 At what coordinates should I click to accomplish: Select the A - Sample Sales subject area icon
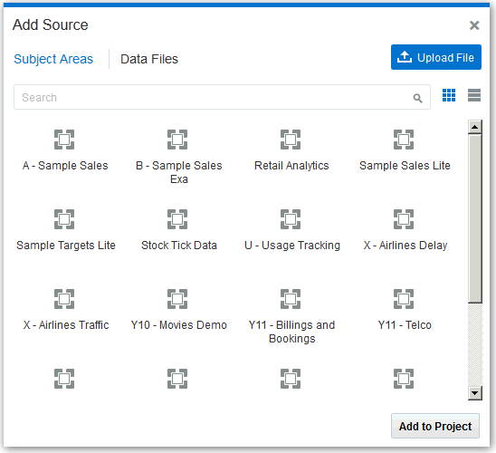point(64,140)
